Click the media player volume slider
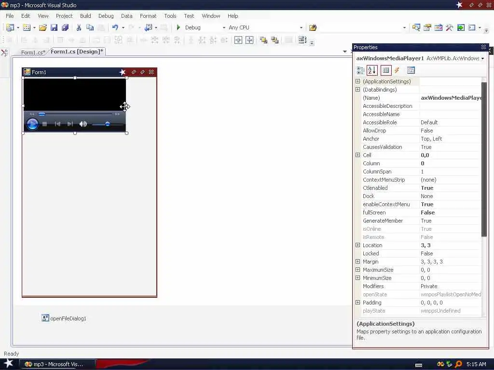 point(107,124)
